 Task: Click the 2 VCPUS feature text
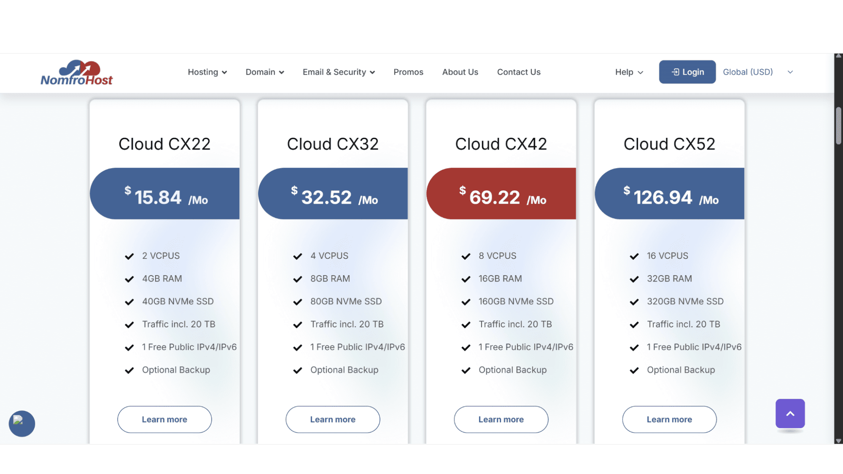coord(161,256)
